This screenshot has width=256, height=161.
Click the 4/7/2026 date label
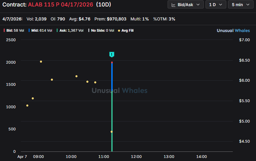click(12, 19)
